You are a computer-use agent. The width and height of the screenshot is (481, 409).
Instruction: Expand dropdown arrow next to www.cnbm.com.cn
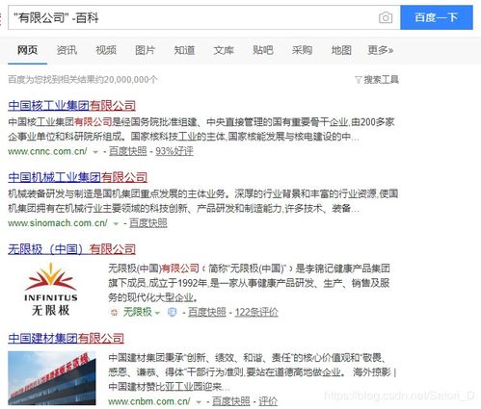pos(199,402)
